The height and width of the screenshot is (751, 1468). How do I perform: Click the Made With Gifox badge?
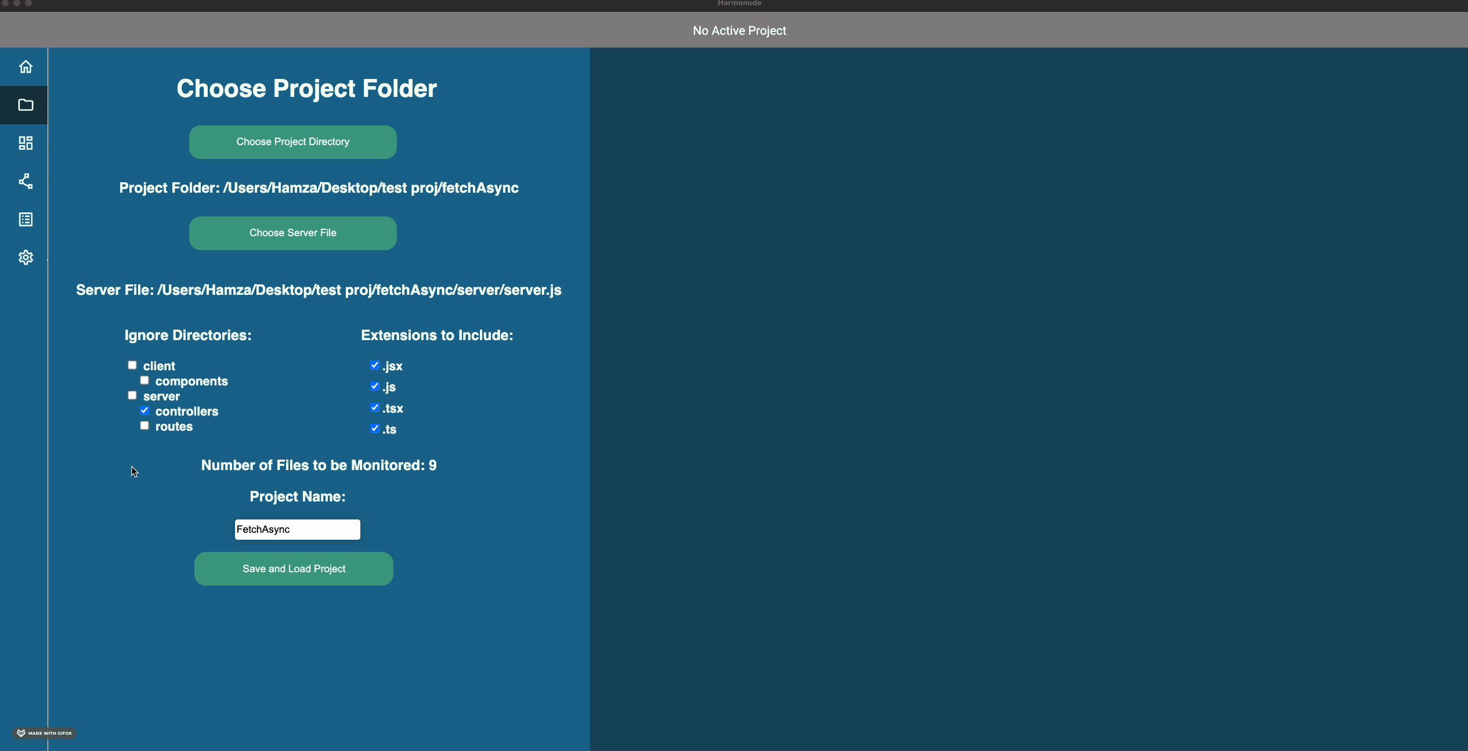click(45, 733)
